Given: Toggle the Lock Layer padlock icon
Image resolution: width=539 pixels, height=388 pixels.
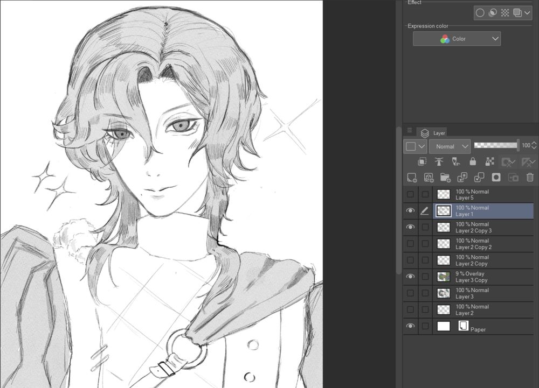Looking at the screenshot, I should (473, 161).
